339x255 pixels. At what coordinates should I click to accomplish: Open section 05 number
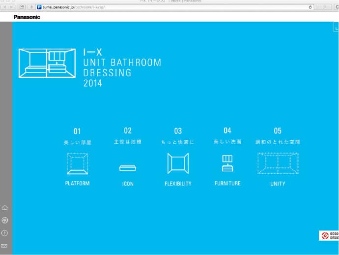(278, 130)
